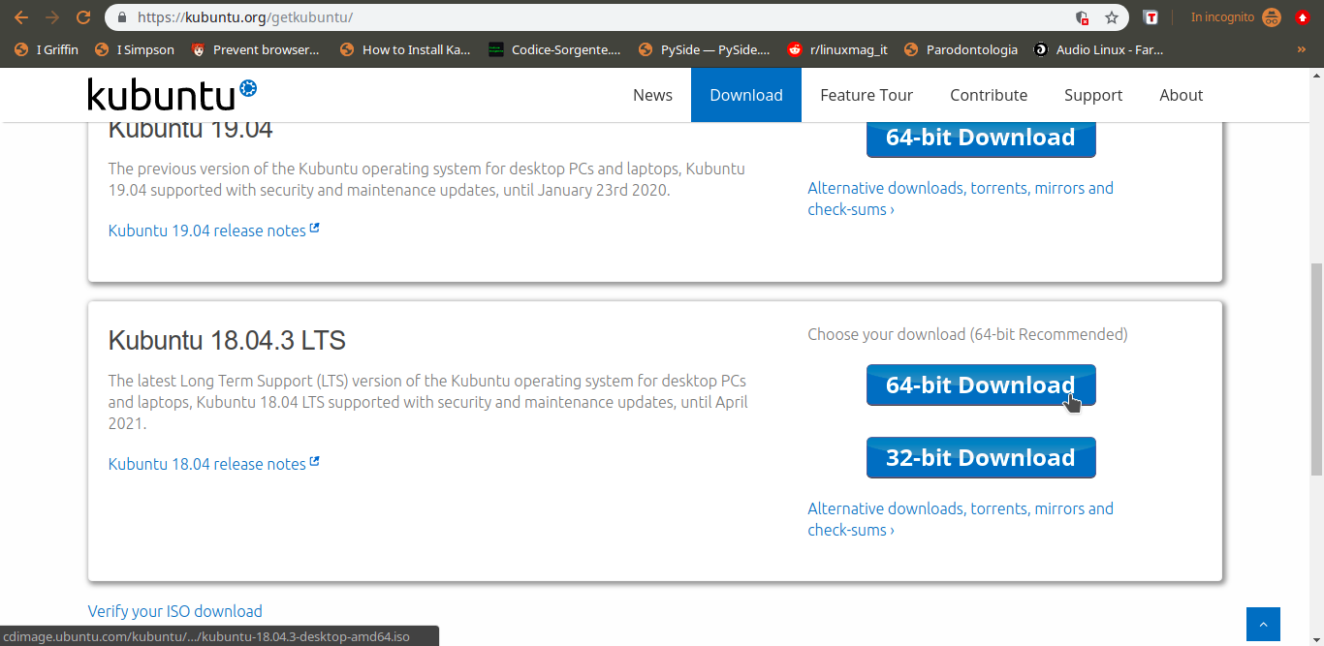Open the r/linuxmag_it reddit bookmark
This screenshot has height=646, width=1324.
[837, 49]
